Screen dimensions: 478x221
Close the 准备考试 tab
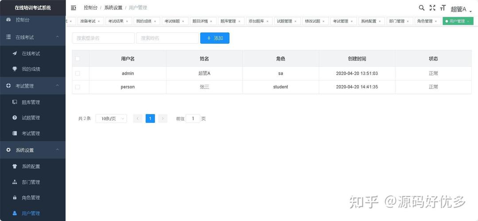click(98, 21)
